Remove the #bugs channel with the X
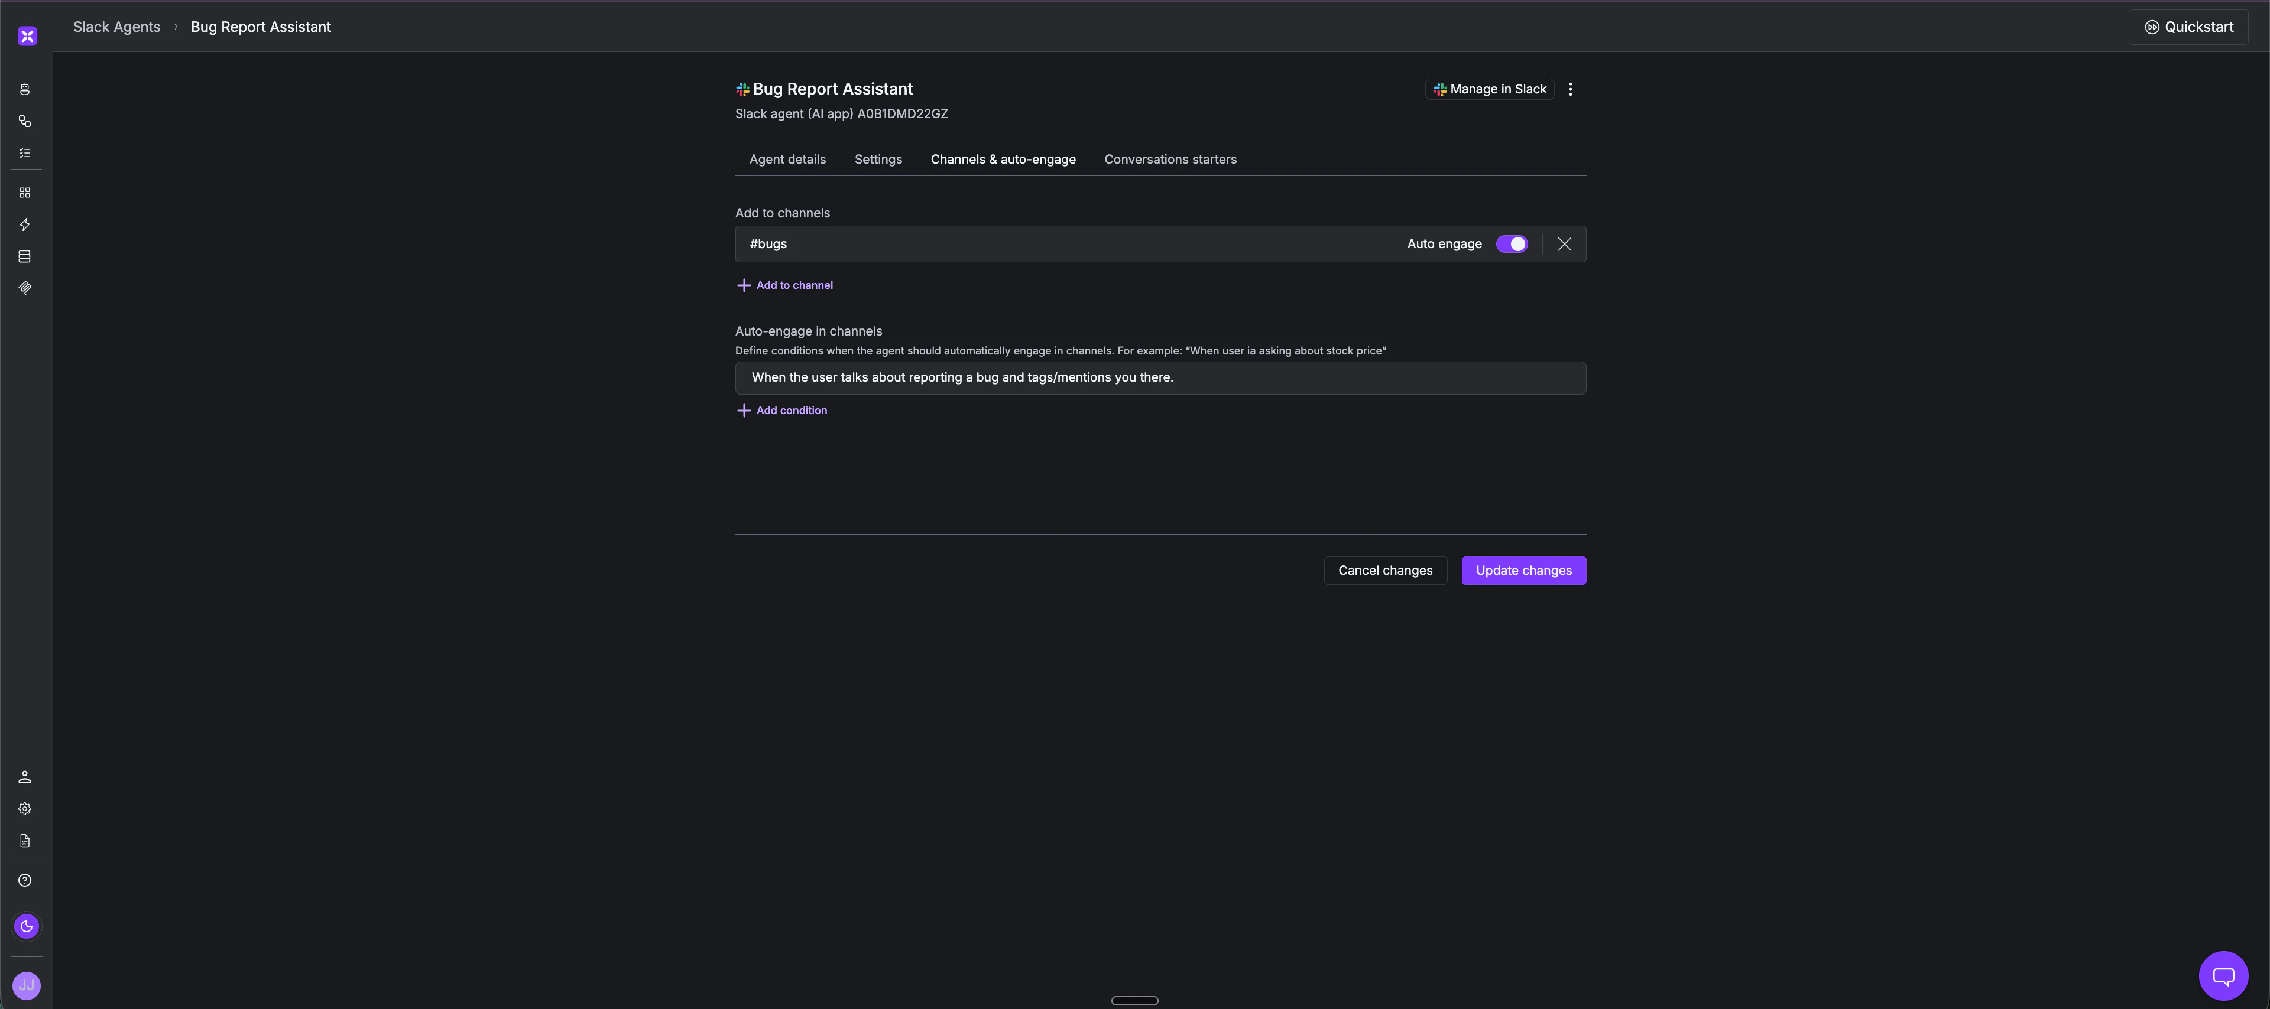 [x=1564, y=244]
